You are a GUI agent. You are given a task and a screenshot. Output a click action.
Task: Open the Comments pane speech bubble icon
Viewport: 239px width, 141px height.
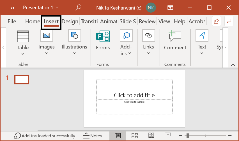coord(229,21)
